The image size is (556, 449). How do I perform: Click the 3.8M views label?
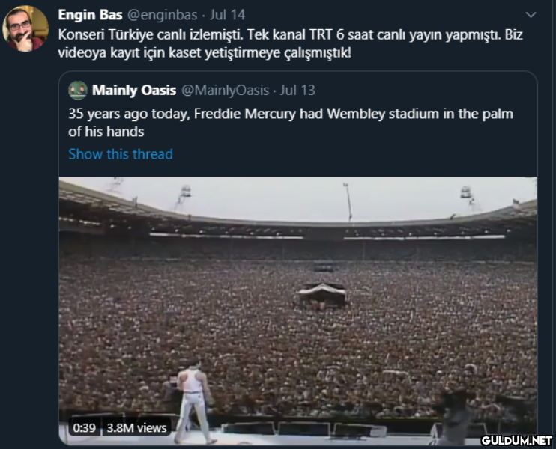pos(136,427)
